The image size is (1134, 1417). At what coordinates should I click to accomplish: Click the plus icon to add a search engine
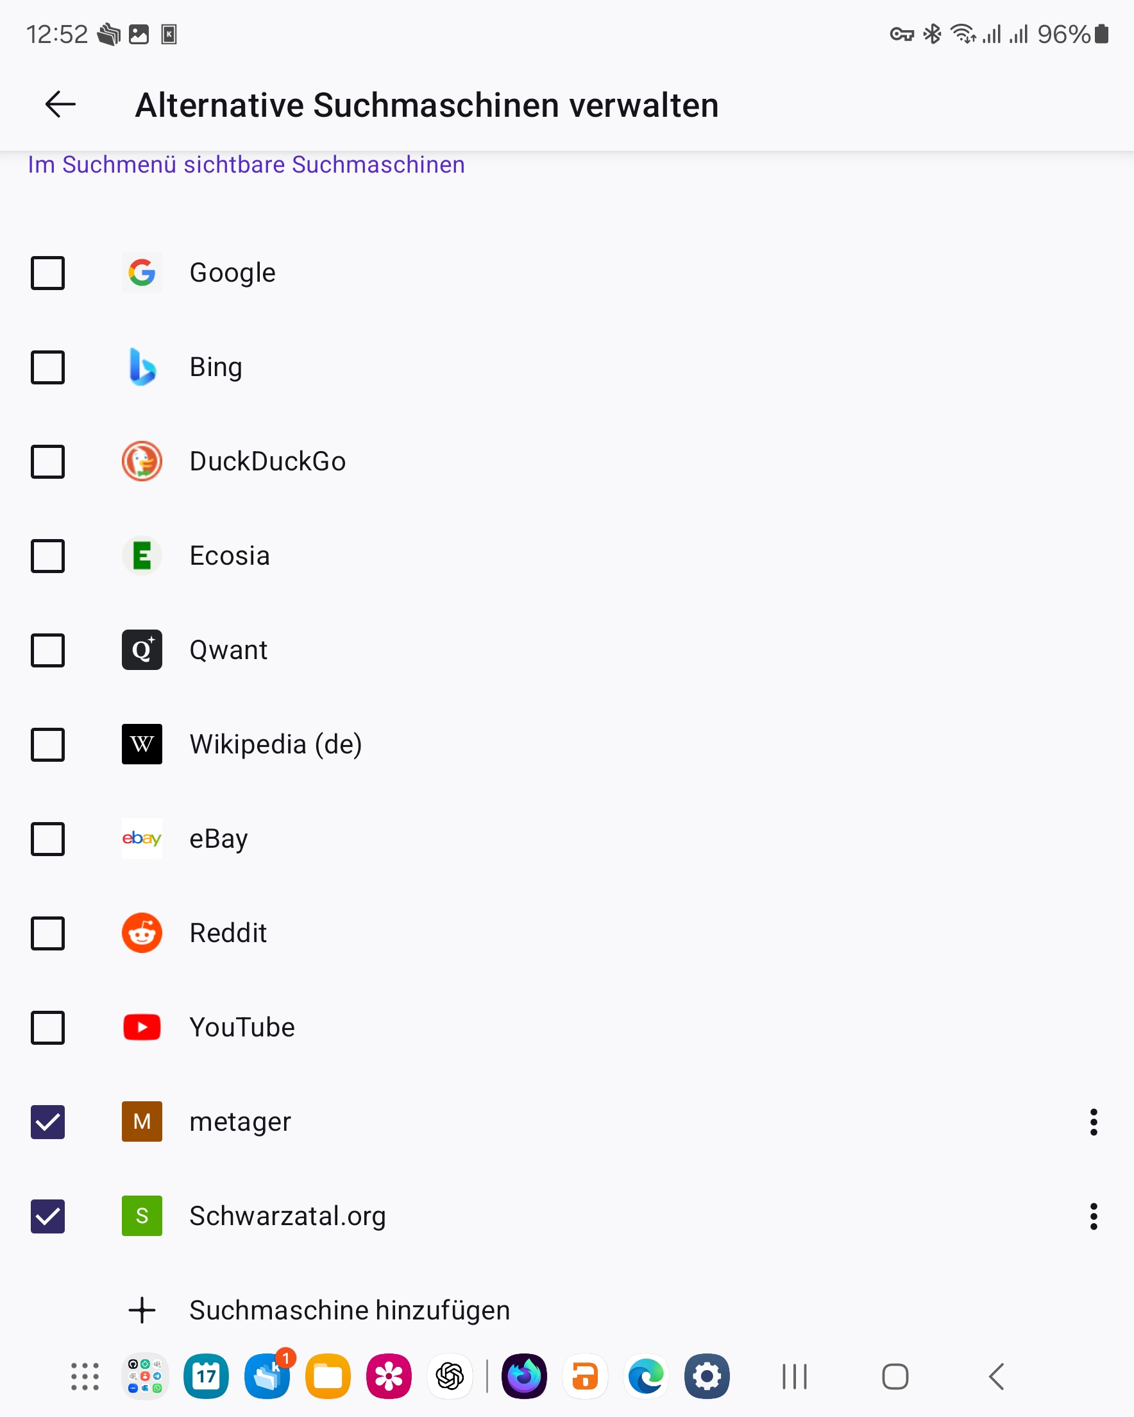142,1310
